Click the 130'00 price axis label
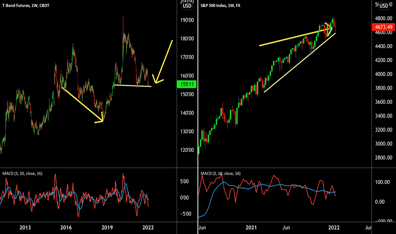Screen dimensions: 396x234 pos(187,131)
